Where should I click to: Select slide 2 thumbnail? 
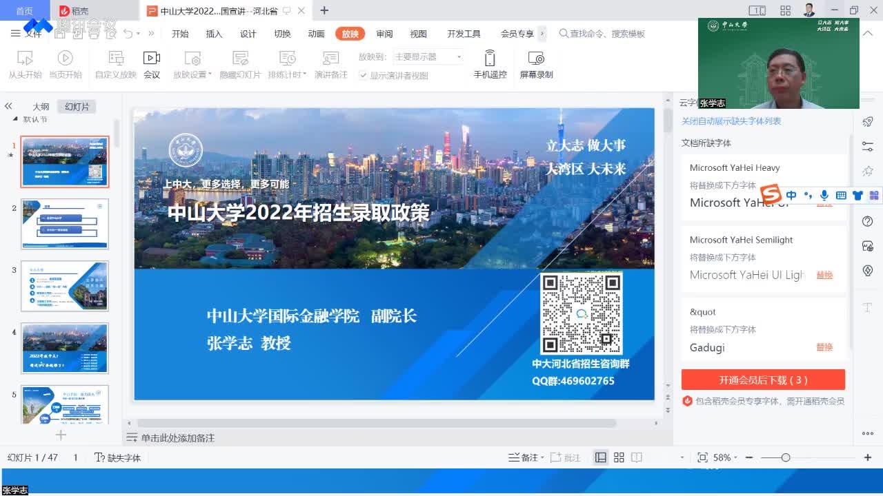pos(65,224)
